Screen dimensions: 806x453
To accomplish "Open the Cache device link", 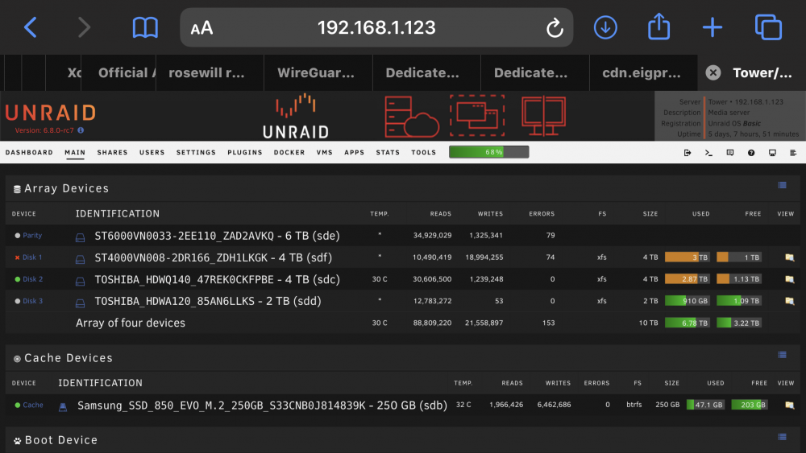I will 33,406.
